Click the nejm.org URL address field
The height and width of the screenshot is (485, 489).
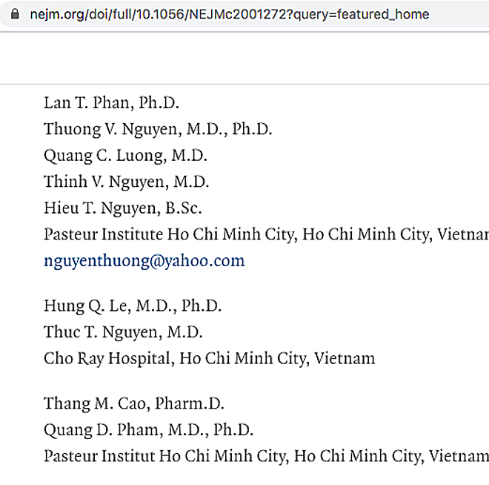pyautogui.click(x=222, y=14)
